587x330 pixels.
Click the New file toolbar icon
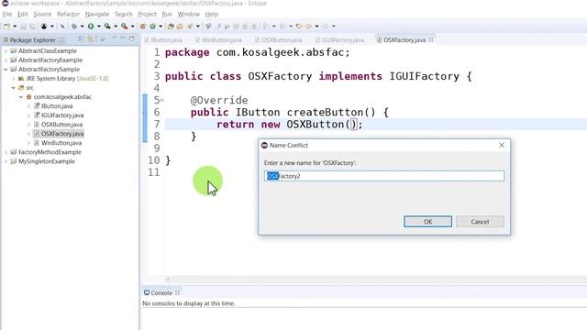click(6, 27)
